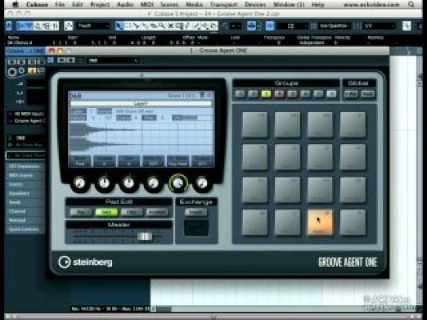This screenshot has height=320, width=427.
Task: Click the Master volume slider handle
Action: [145, 236]
